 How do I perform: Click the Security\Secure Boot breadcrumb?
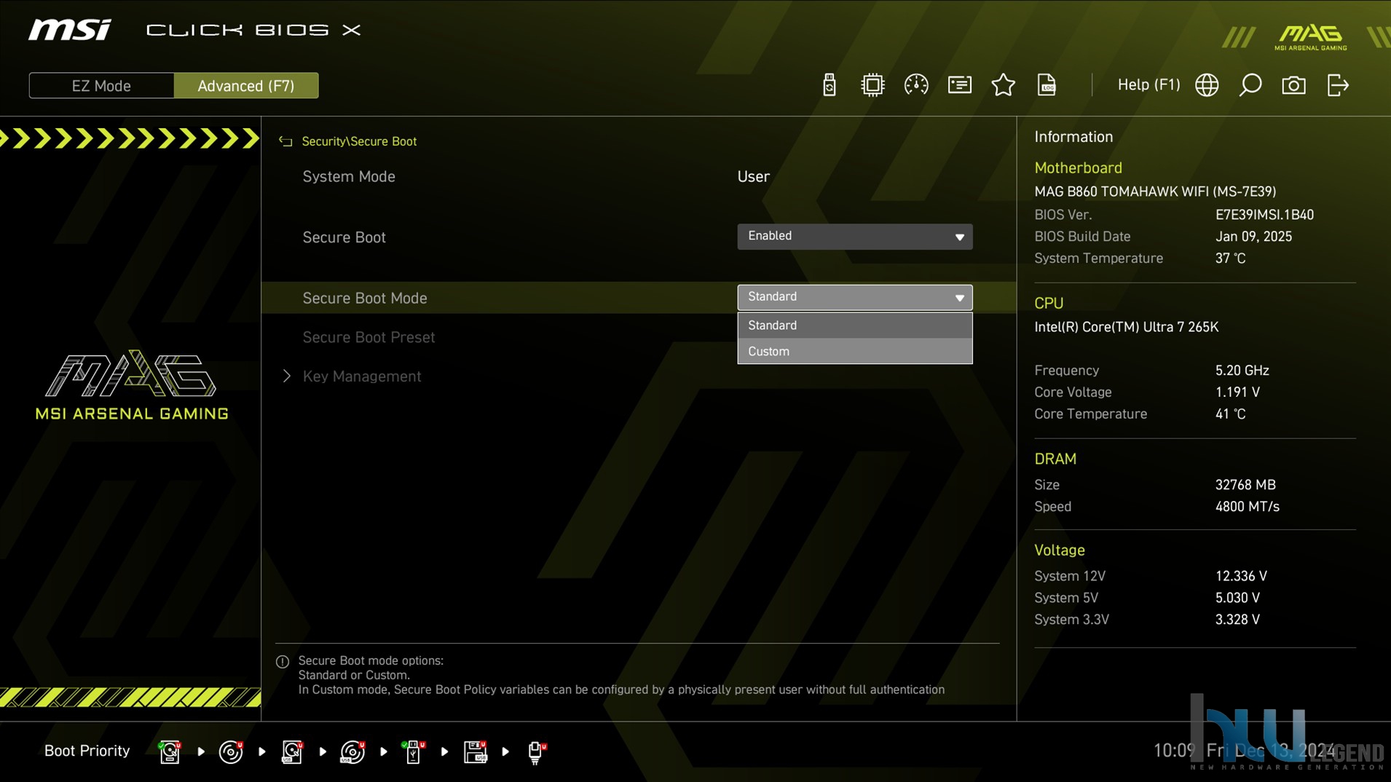(x=359, y=141)
